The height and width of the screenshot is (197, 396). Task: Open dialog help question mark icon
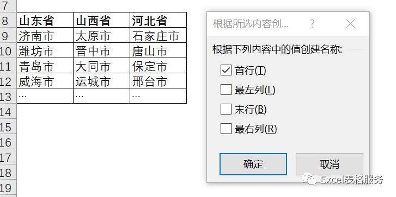coord(312,24)
